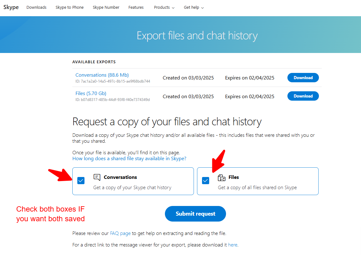Click the Files card title

(x=234, y=177)
